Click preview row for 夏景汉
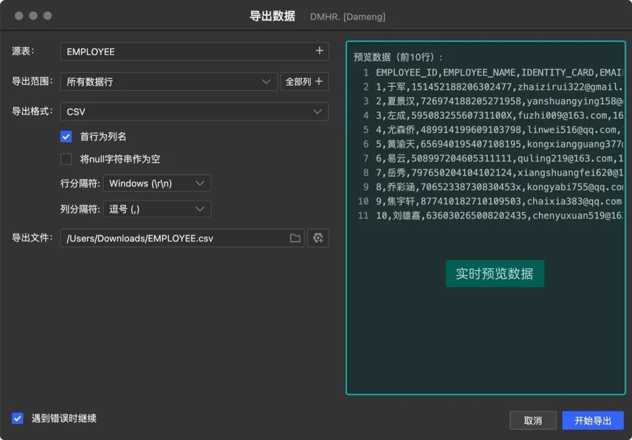The image size is (632, 440). tap(499, 101)
